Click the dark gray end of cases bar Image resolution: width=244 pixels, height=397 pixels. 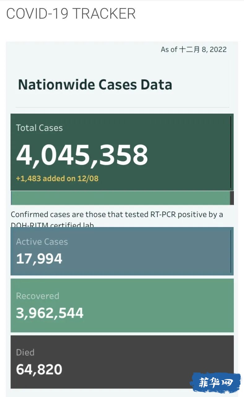(x=232, y=198)
